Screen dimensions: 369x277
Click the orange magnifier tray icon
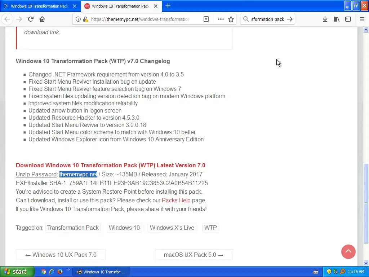pyautogui.click(x=342, y=272)
